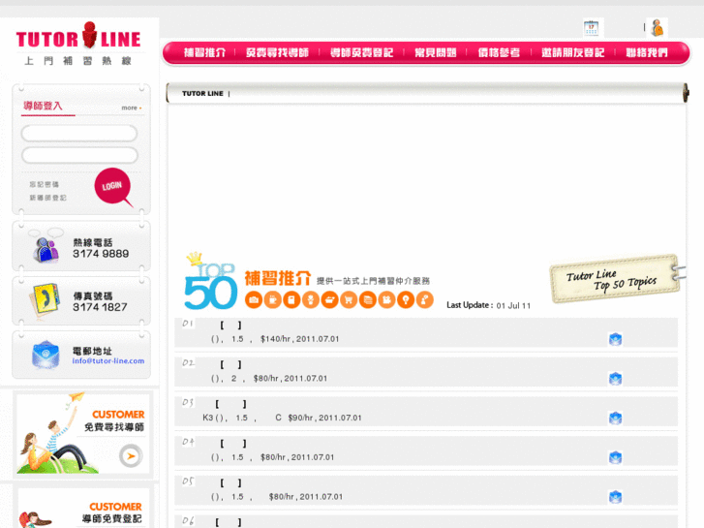Click the person icon in the header

coord(658,28)
